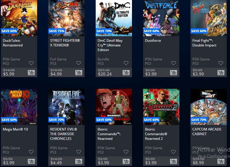Screen dimensions: 230x167
Task: Add Mega Man 10 to cart
Action: [31, 161]
